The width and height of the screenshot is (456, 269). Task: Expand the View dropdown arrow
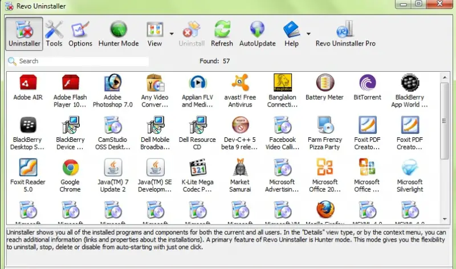click(x=172, y=34)
